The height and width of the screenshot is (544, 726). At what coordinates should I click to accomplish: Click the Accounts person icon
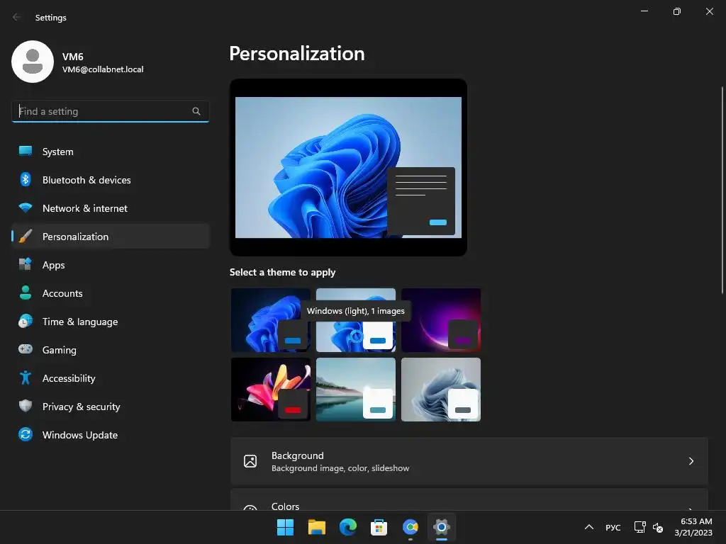[x=26, y=293]
